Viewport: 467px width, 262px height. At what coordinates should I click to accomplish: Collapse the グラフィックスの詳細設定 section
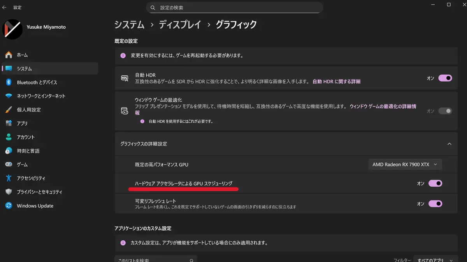point(449,144)
